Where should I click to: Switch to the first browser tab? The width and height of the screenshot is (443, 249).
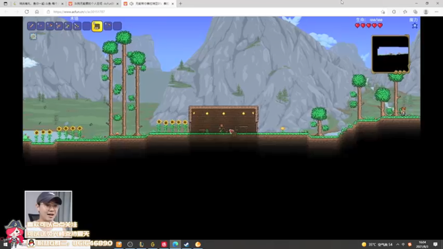[x=37, y=4]
